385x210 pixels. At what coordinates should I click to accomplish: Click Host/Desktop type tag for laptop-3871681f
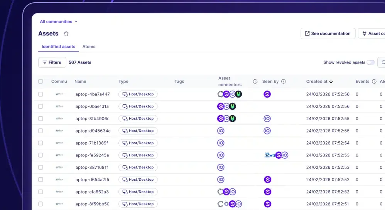(138, 167)
